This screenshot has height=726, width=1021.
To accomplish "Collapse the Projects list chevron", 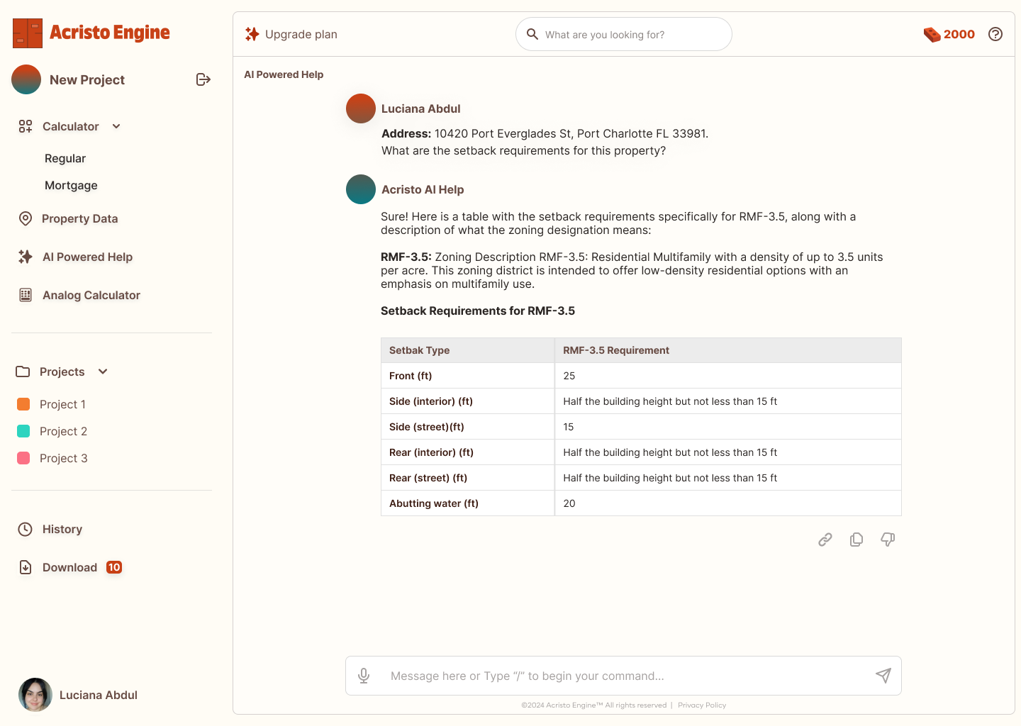I will 103,372.
